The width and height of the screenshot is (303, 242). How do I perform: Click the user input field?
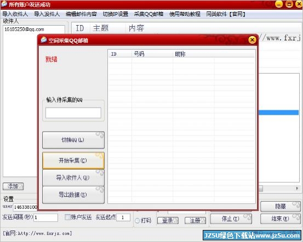(25, 207)
